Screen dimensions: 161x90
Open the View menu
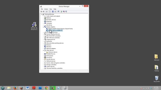coord(51,9)
